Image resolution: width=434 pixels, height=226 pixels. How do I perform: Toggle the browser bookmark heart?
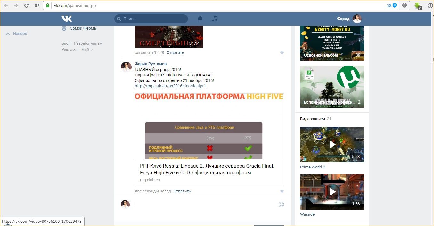[405, 5]
